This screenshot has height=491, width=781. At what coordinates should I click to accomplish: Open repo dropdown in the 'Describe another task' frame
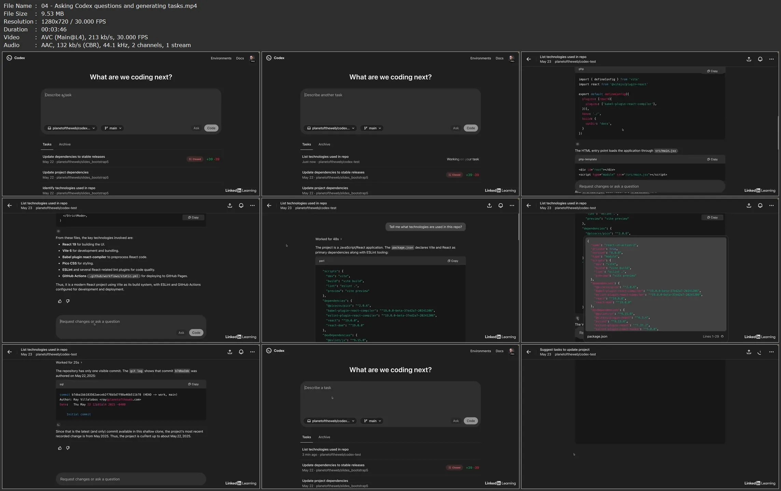click(330, 128)
